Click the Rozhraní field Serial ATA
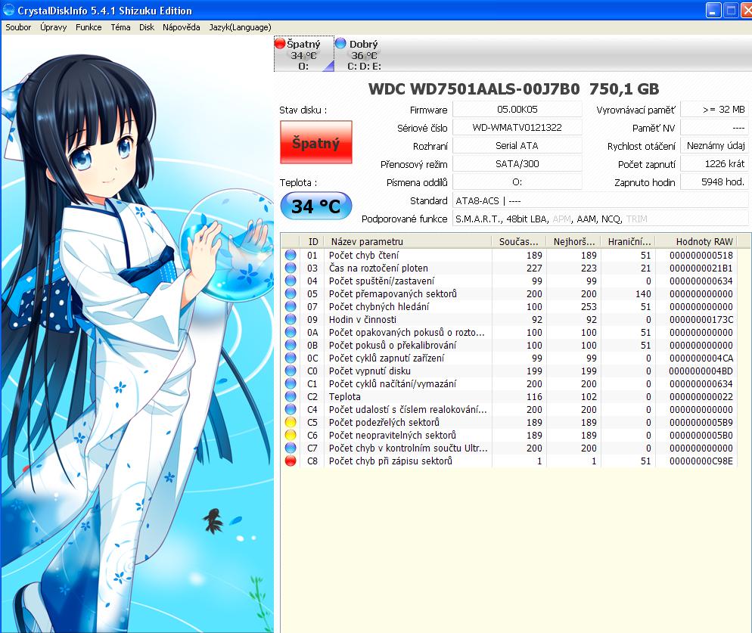Image resolution: width=752 pixels, height=633 pixels. coord(517,146)
